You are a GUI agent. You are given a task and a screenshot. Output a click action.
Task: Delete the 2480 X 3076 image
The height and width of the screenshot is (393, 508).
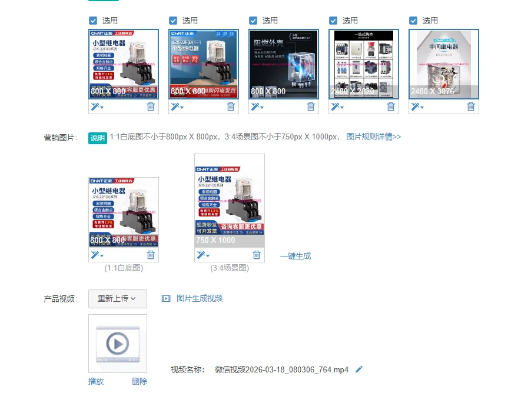[x=471, y=106]
